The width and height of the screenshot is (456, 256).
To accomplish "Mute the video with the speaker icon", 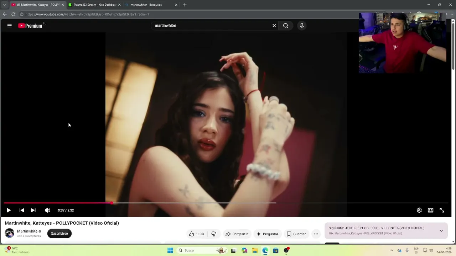I will point(47,210).
